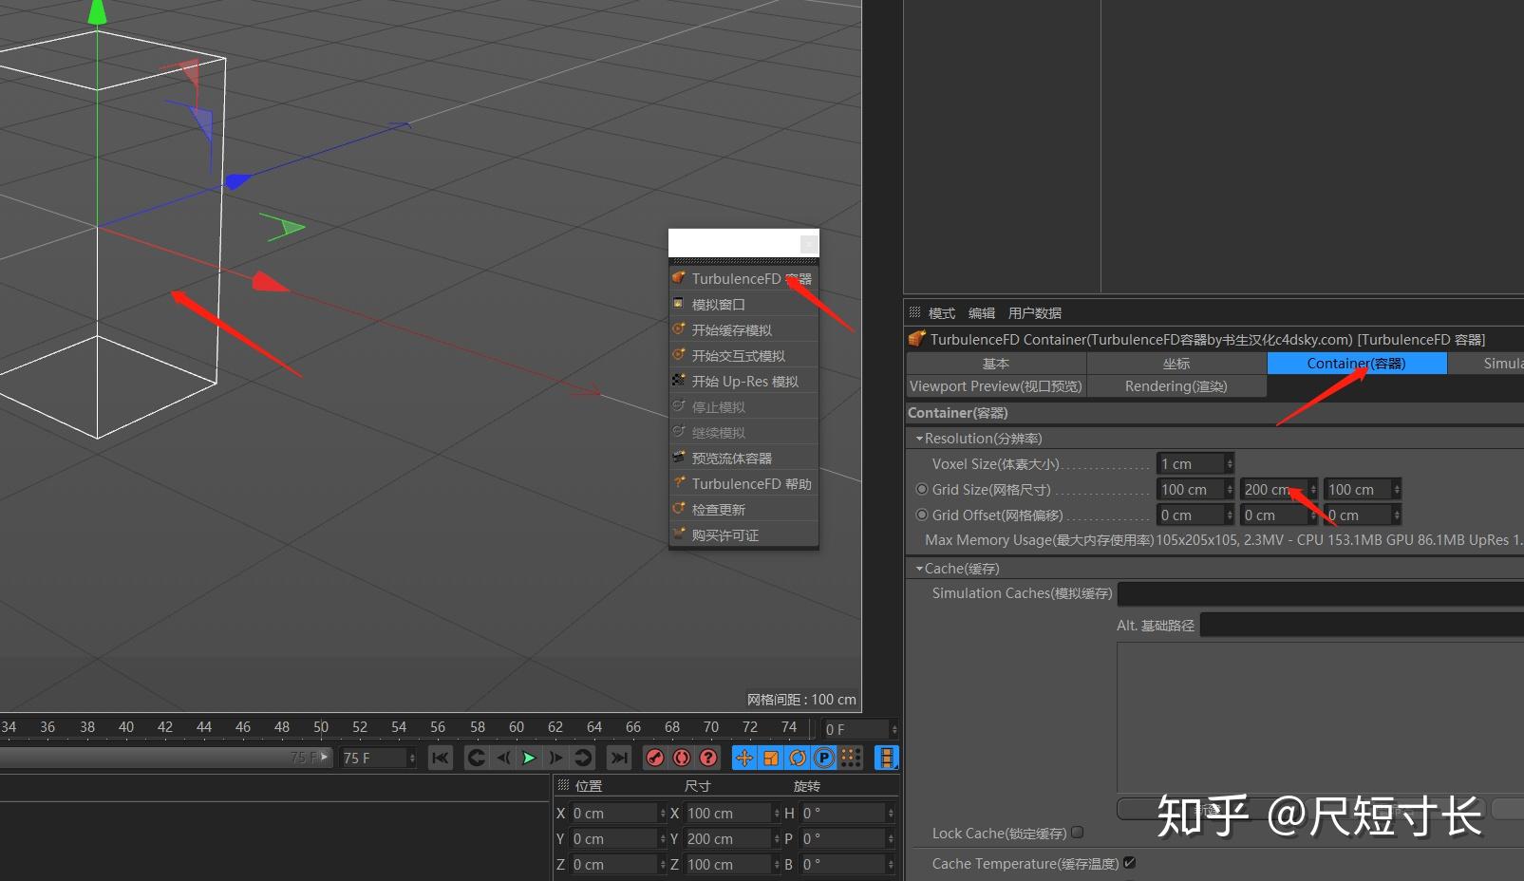Open the Voxel Size stepper arrow

click(x=1231, y=463)
